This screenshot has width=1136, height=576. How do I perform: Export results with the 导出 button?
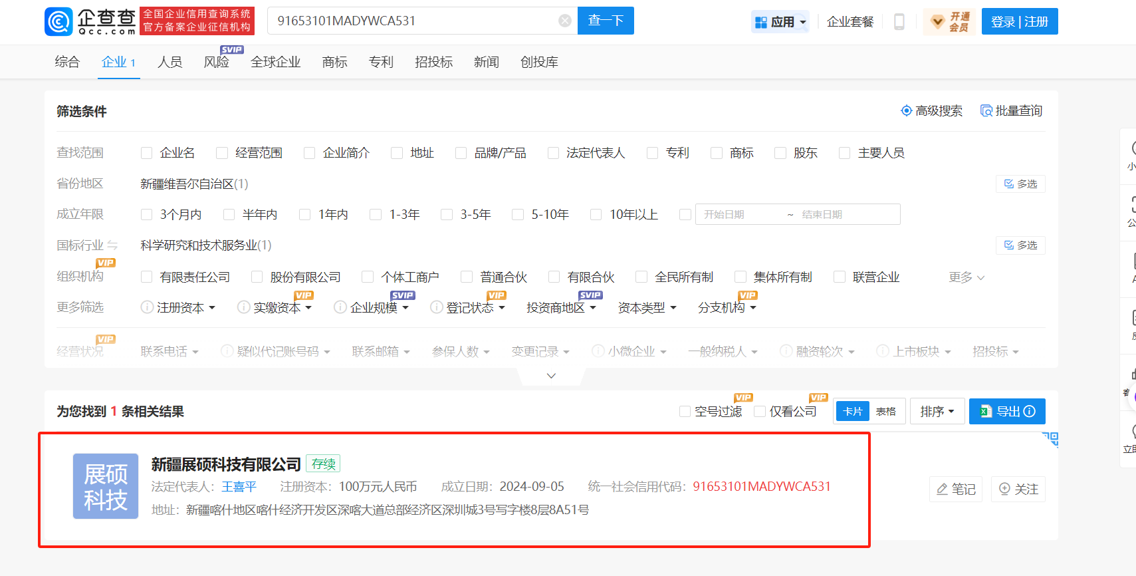click(x=1007, y=412)
